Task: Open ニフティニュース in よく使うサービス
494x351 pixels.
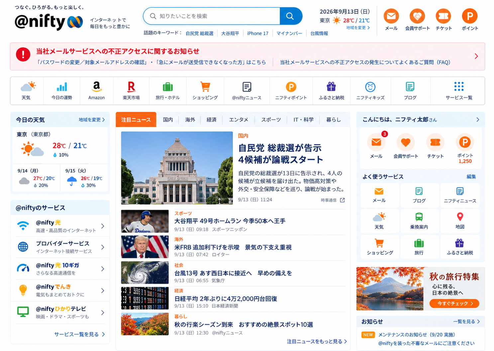Action: coord(460,195)
